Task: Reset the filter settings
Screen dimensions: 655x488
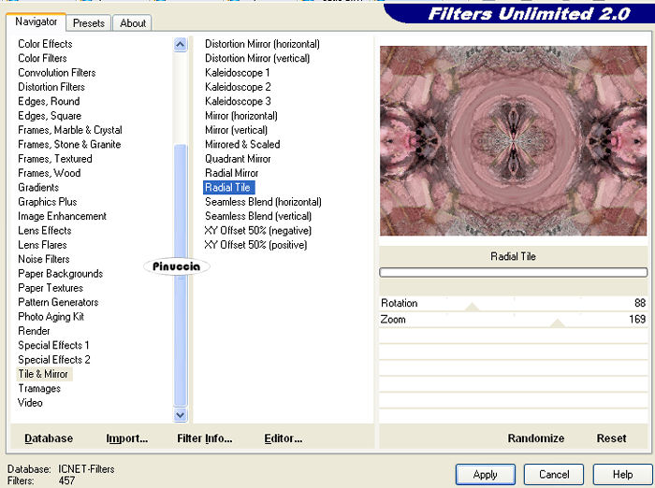Action: click(611, 438)
